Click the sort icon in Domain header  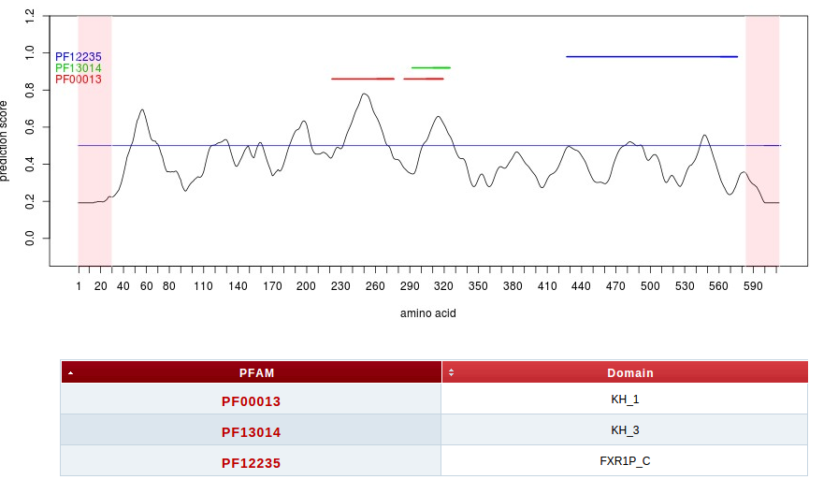[x=452, y=372]
